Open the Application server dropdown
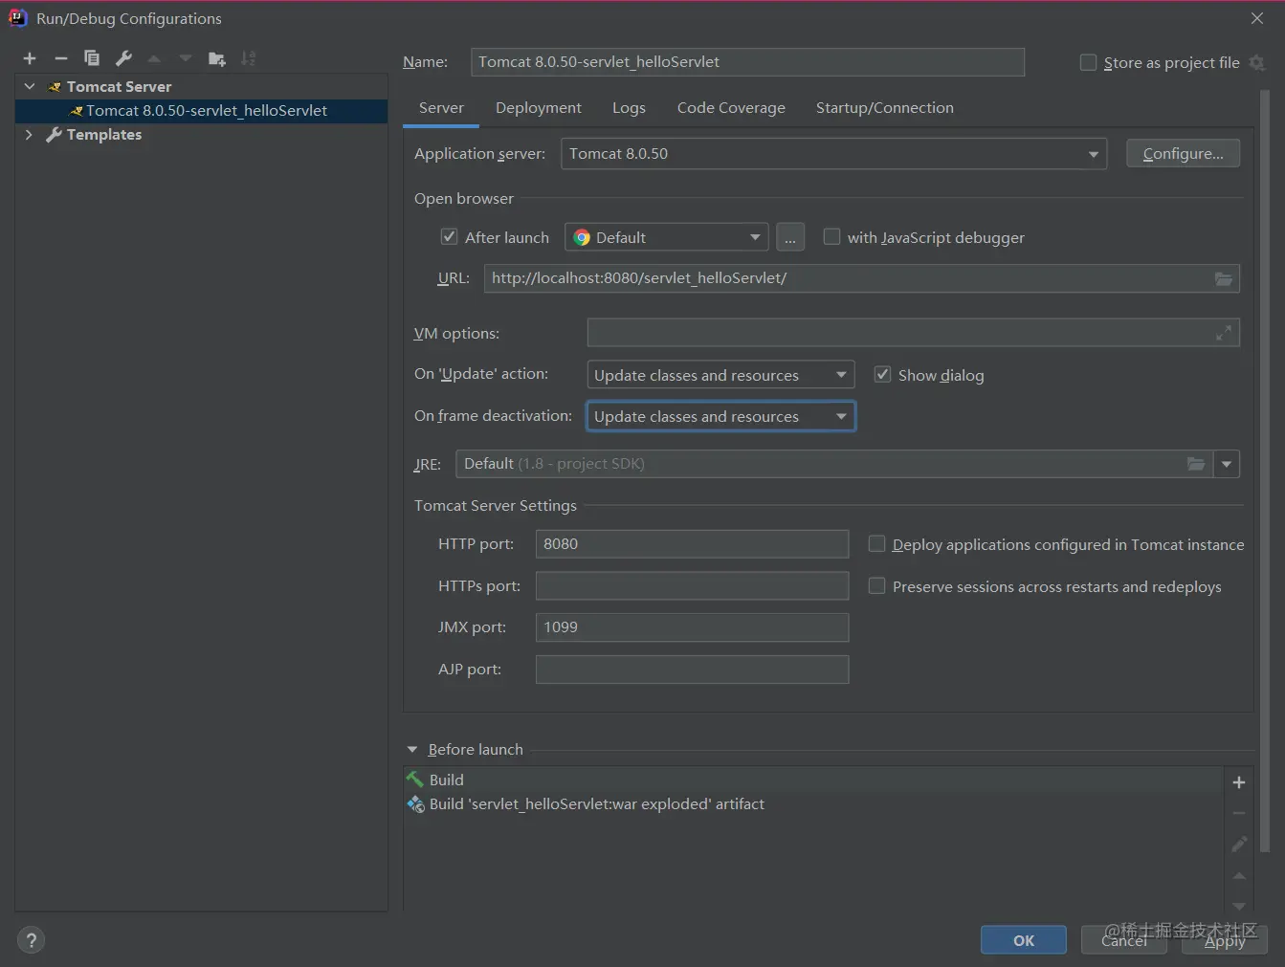The width and height of the screenshot is (1285, 967). 833,154
